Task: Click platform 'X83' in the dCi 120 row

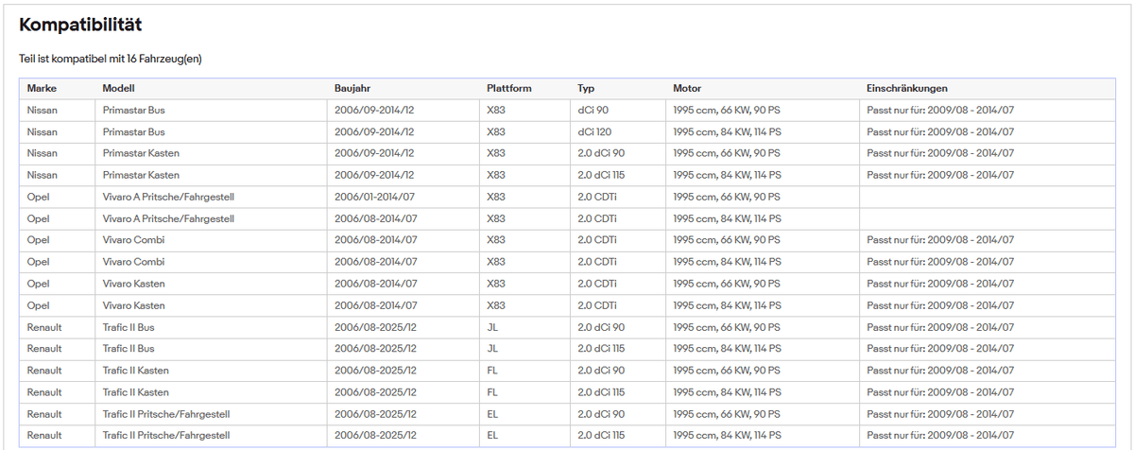Action: tap(496, 131)
